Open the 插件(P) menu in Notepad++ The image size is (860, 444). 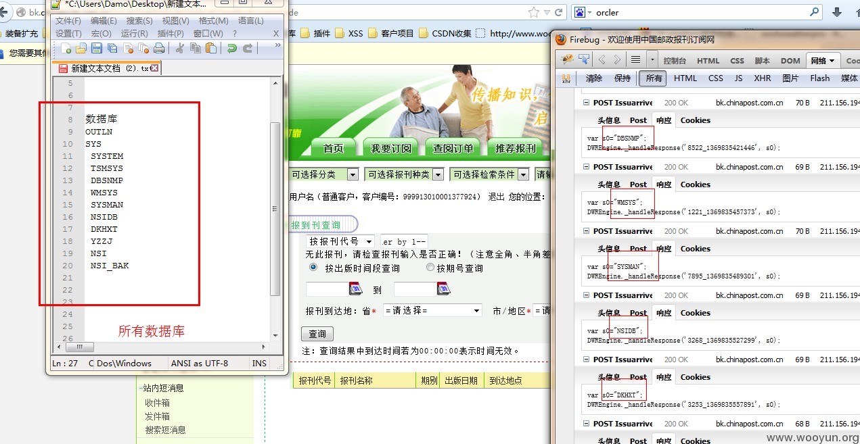coord(171,33)
